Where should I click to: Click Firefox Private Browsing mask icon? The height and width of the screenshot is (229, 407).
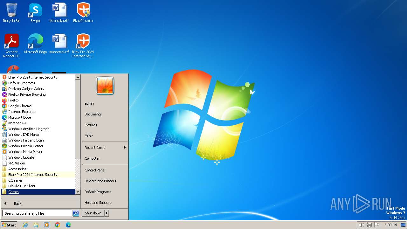4,94
